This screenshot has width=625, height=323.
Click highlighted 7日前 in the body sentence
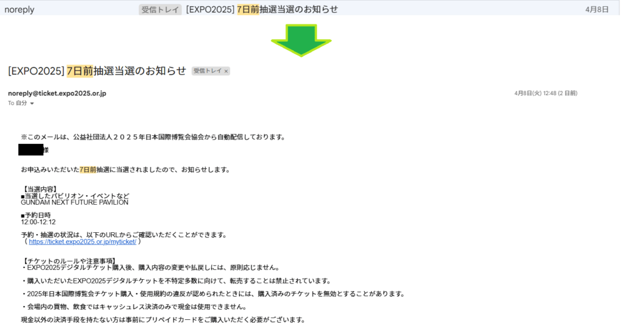pyautogui.click(x=88, y=169)
